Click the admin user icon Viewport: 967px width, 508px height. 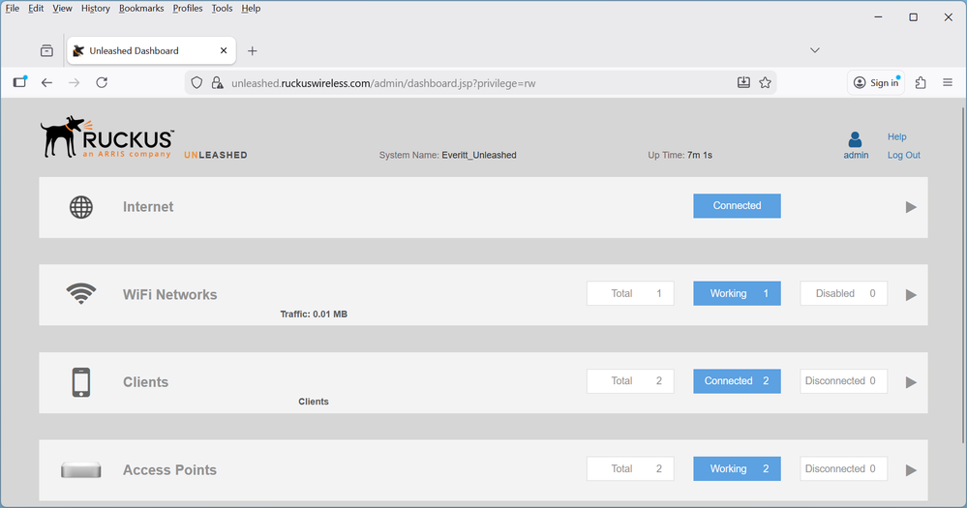tap(855, 139)
